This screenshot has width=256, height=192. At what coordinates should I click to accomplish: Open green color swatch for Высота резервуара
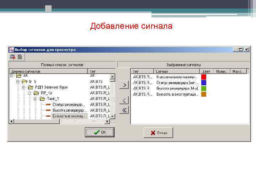[x=204, y=88]
